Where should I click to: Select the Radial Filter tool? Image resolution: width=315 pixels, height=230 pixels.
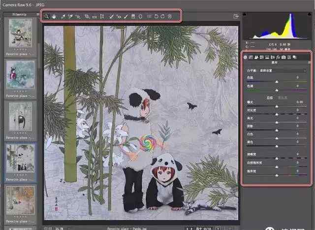point(140,16)
